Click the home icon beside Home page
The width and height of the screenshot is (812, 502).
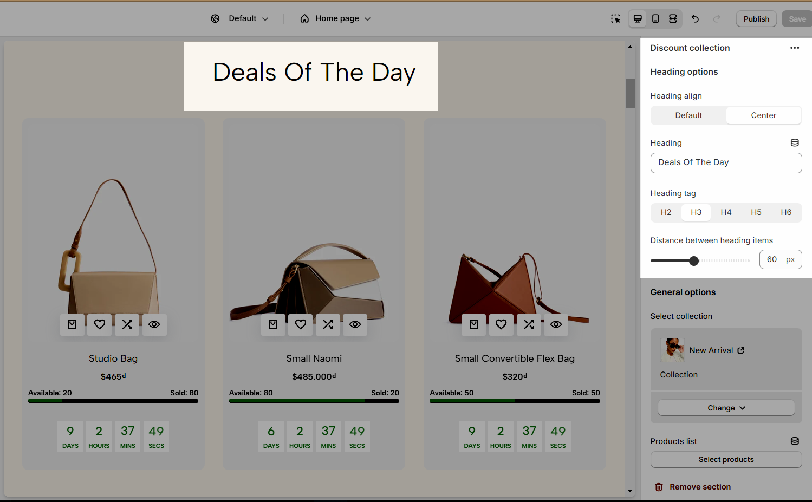(x=304, y=18)
